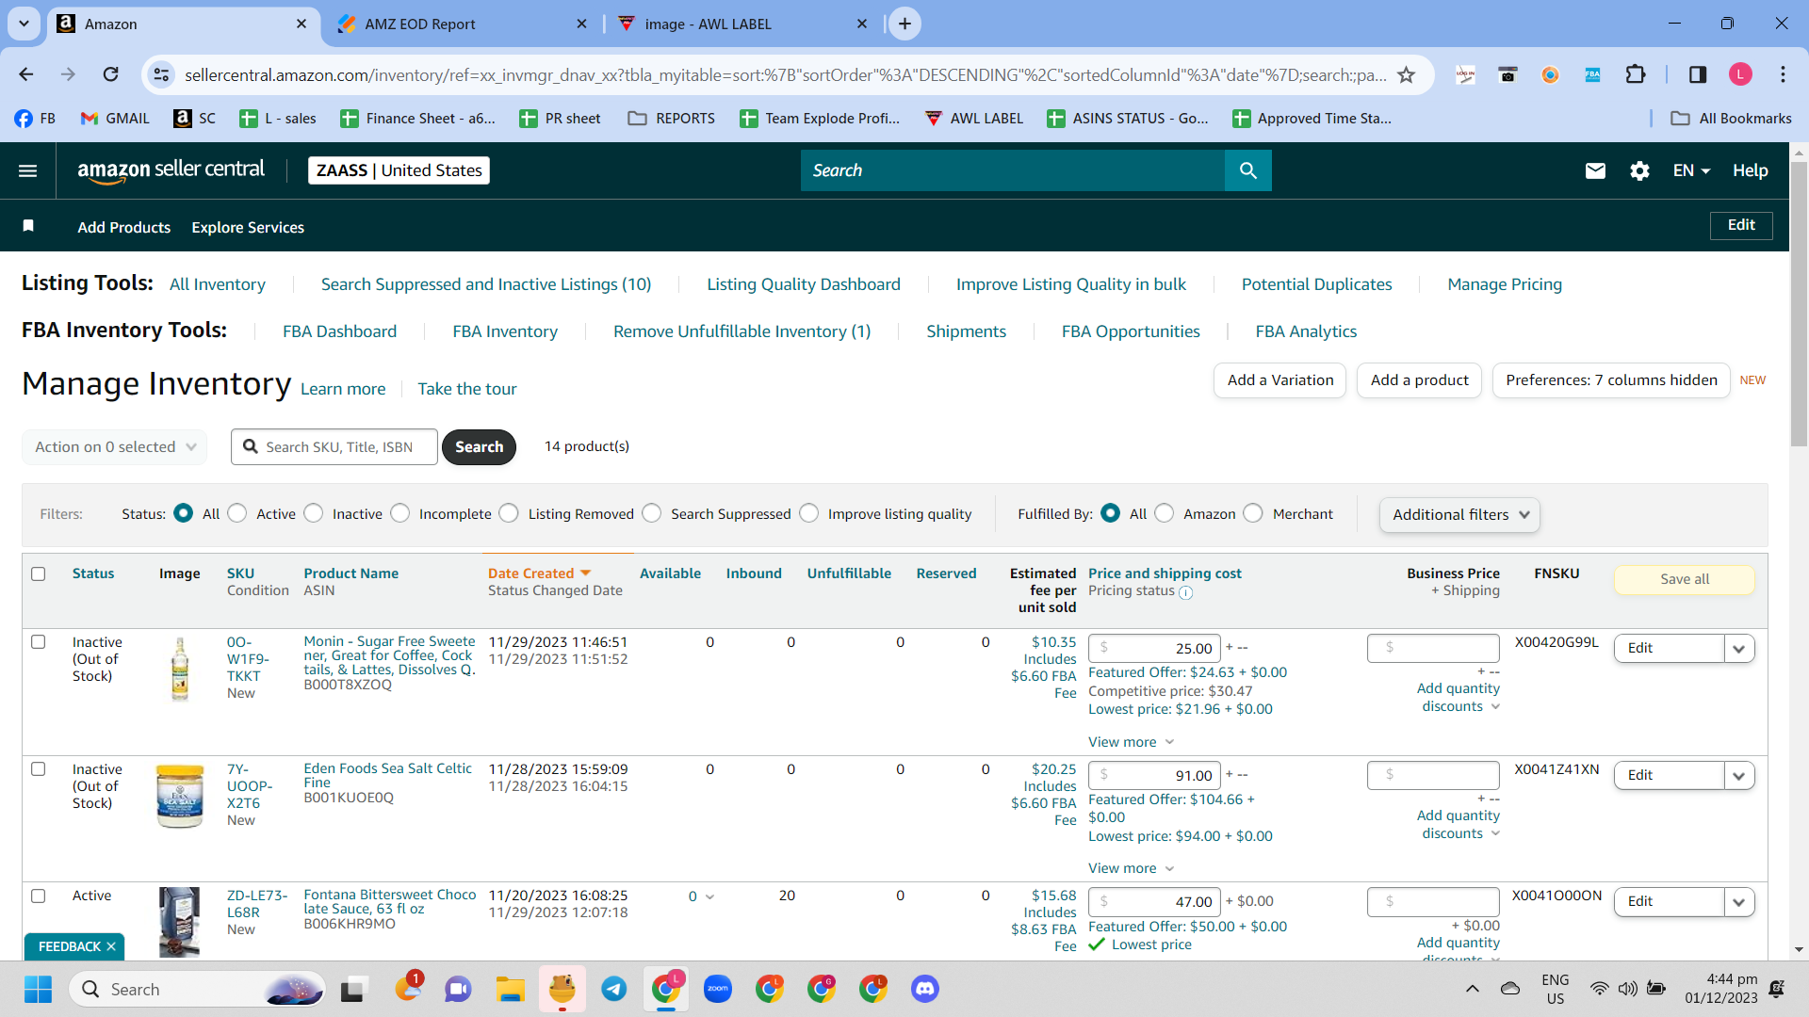Open the Monin Sugar Free Sweetener product link

coord(389,655)
